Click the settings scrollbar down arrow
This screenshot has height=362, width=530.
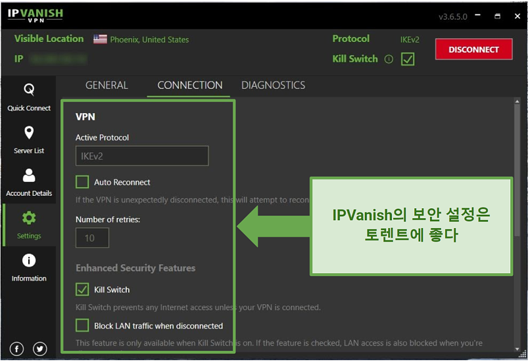[x=517, y=349]
